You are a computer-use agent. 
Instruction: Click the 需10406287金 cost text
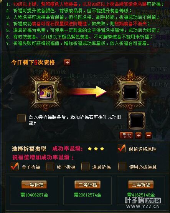click(34, 195)
